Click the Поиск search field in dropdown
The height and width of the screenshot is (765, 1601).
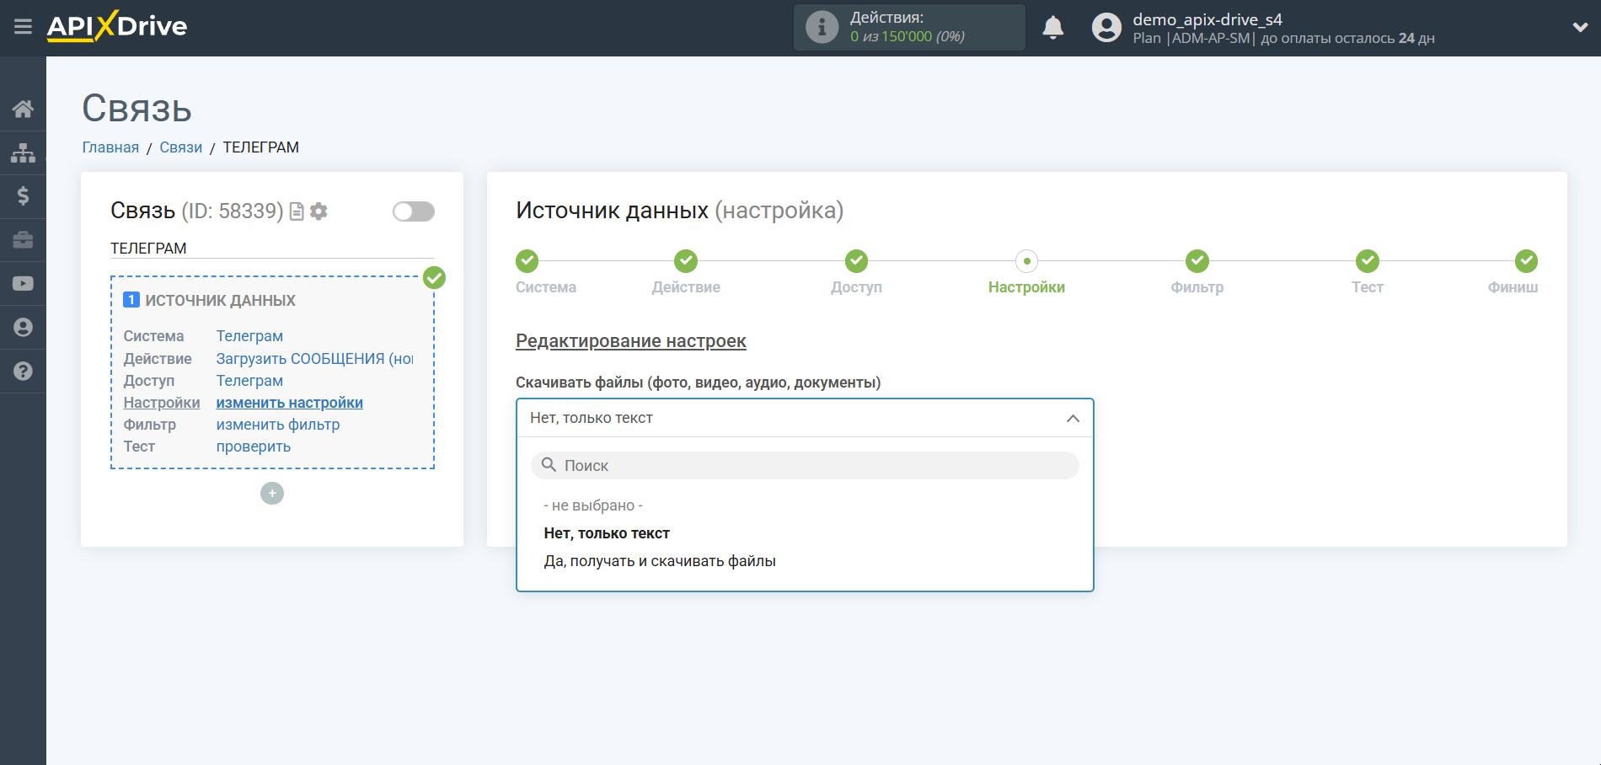click(x=804, y=464)
